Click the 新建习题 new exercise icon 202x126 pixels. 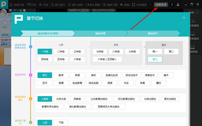tap(104, 5)
